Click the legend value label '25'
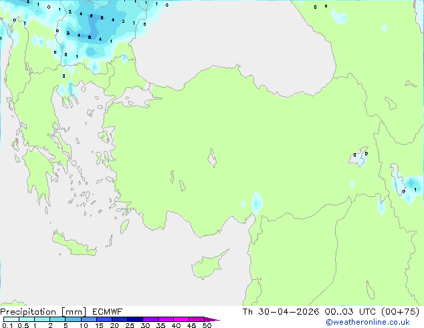Image resolution: width=424 pixels, height=328 pixels. [x=130, y=325]
